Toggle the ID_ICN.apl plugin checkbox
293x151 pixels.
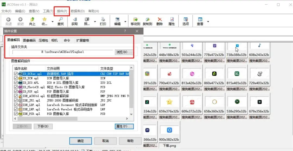click(x=16, y=78)
